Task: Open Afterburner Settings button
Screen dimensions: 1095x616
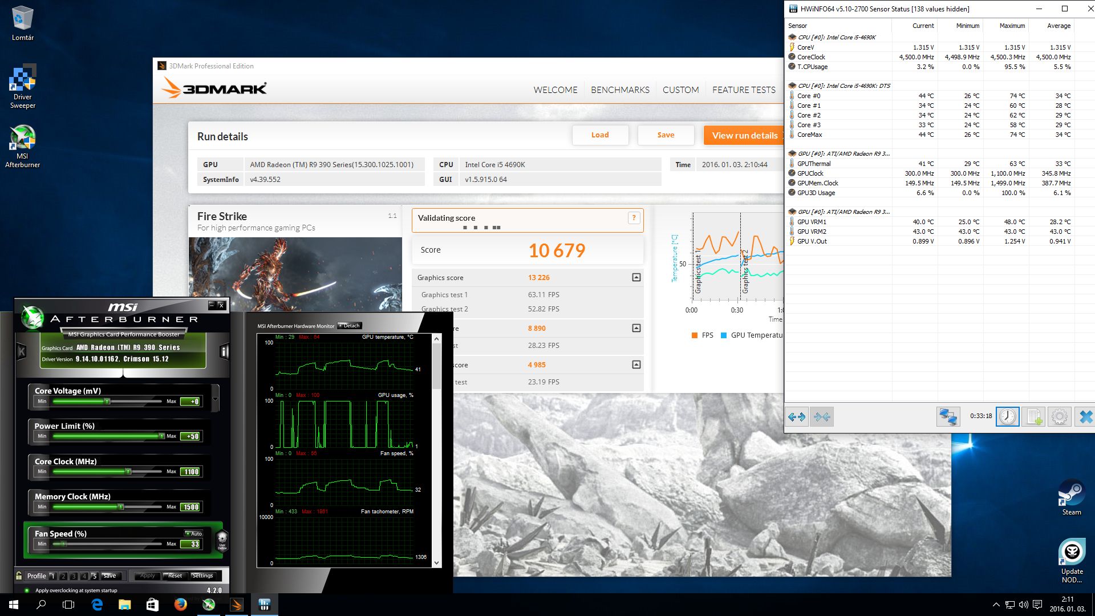Action: click(202, 576)
